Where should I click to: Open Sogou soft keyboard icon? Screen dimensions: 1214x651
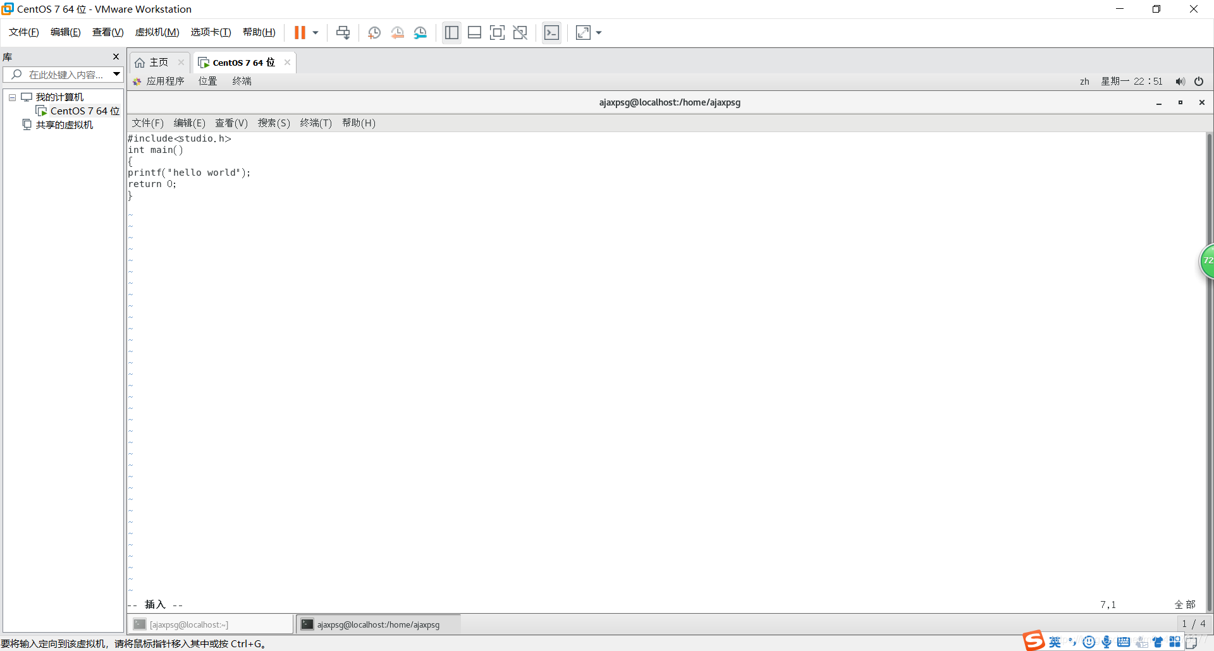click(1124, 642)
